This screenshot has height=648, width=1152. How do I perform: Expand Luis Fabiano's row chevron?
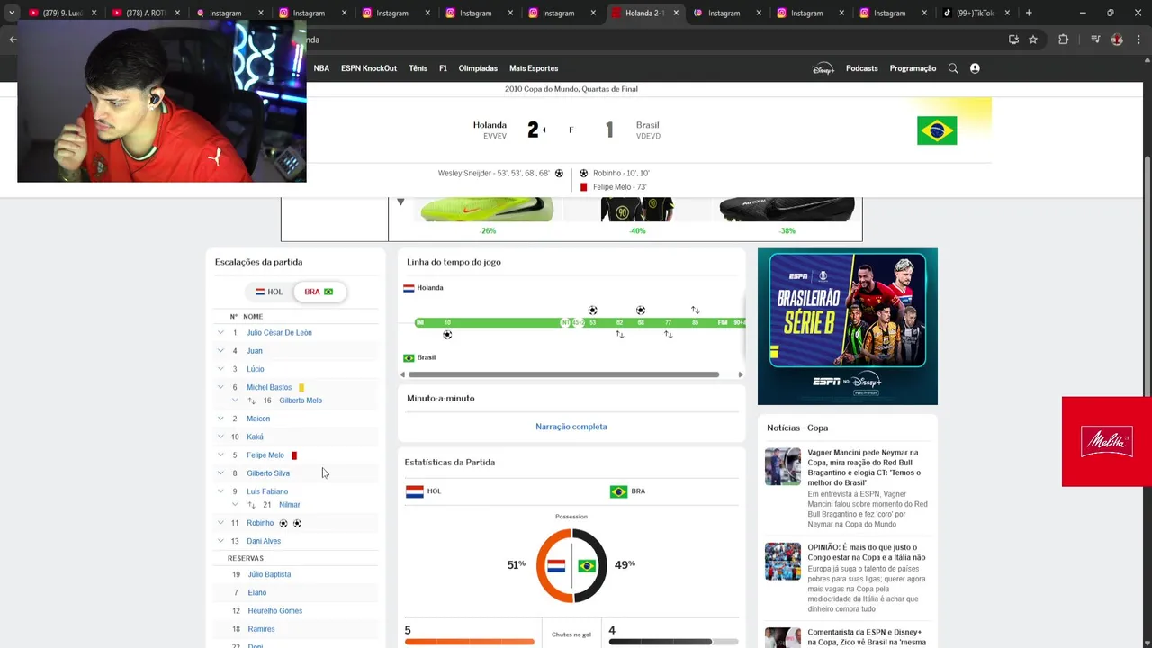tap(220, 491)
